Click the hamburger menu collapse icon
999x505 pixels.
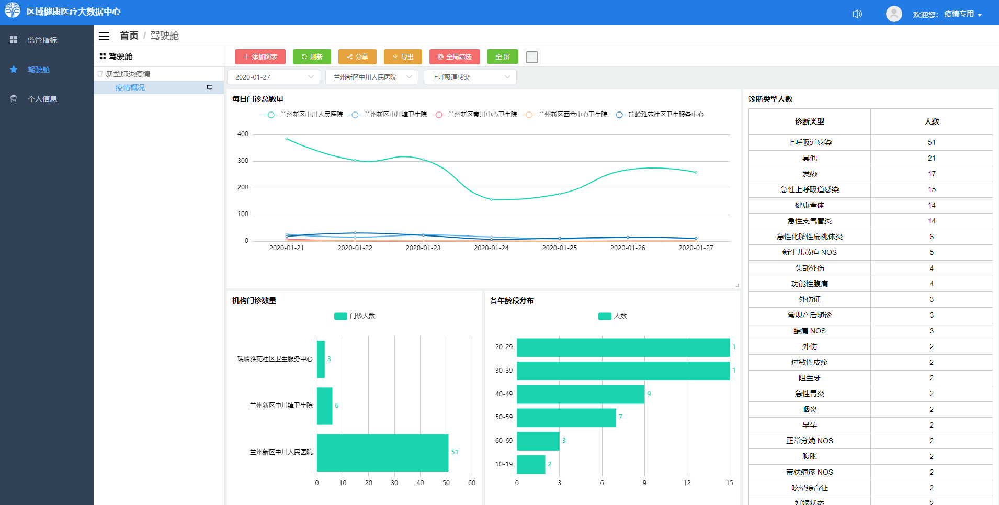click(104, 36)
